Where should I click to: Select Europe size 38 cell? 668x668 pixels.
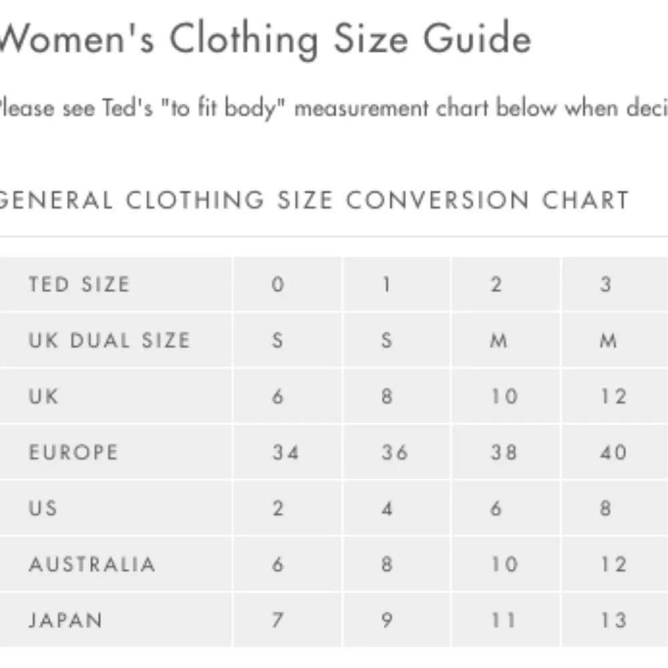pos(504,453)
